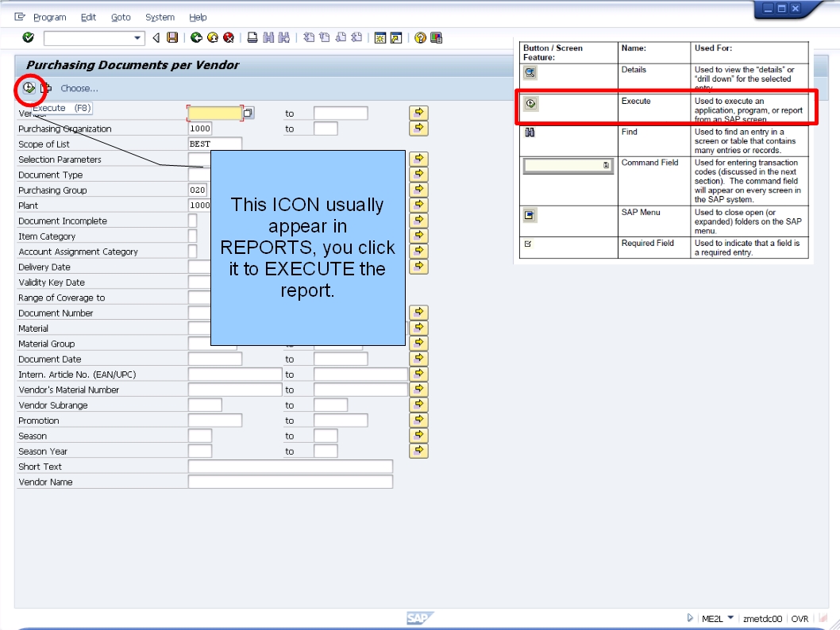Screen dimensions: 840x630
Task: Select the Help question mark icon
Action: click(x=421, y=37)
